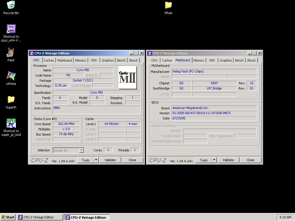Viewport: 295px width, 221px height.
Task: Click Manufacturer field Hsing-Tech (PC-Chips)
Action: [214, 71]
